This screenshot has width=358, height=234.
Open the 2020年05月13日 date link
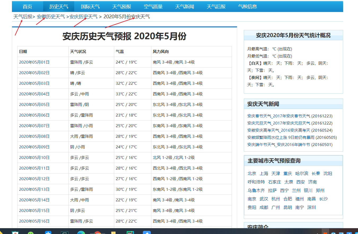[x=34, y=189]
